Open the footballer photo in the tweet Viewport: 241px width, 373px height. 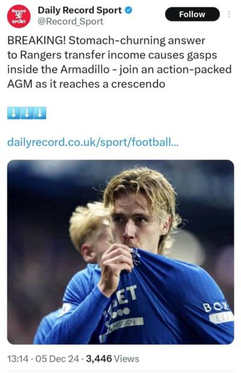click(x=120, y=252)
